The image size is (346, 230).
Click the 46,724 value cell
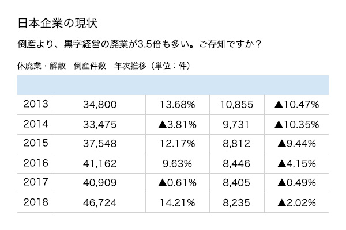pyautogui.click(x=100, y=202)
